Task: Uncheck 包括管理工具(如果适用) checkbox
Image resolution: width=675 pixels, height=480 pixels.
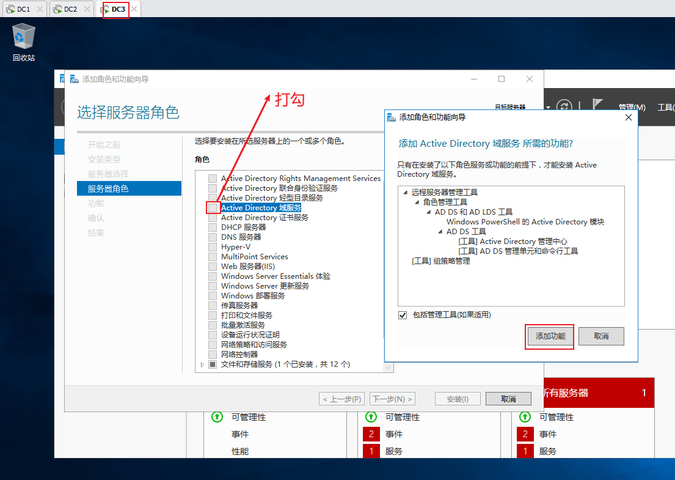Action: pyautogui.click(x=403, y=315)
